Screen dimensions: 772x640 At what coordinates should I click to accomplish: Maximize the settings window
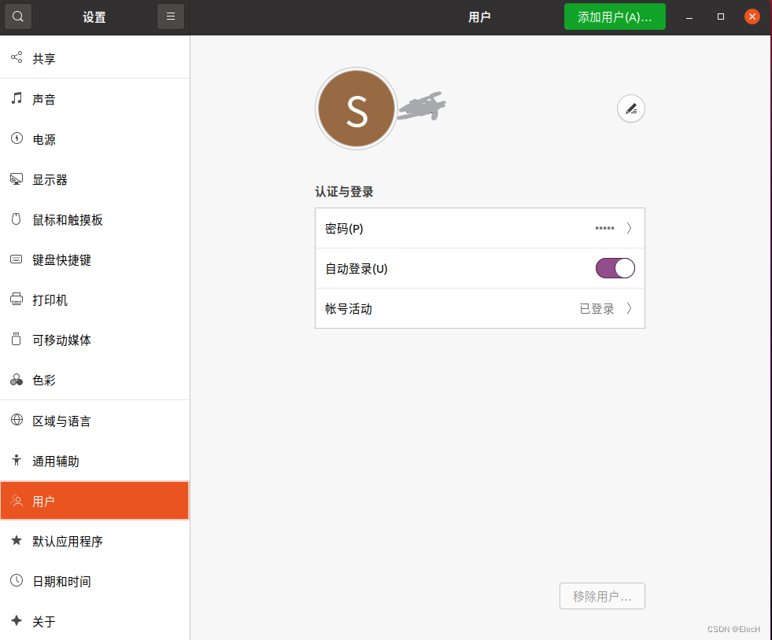(x=720, y=17)
